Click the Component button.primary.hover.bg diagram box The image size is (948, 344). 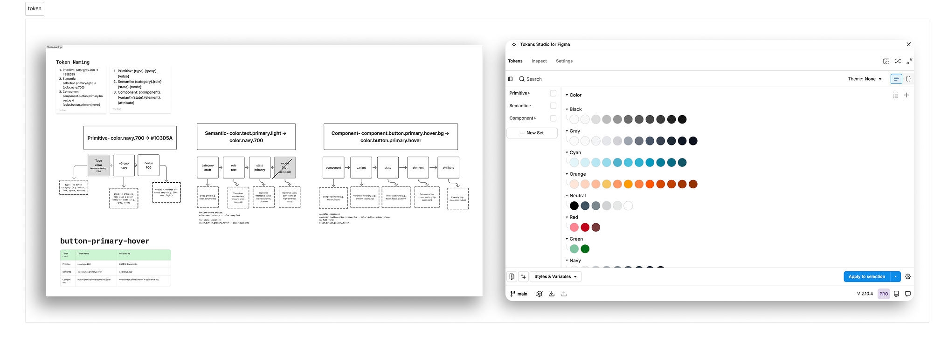coord(391,137)
